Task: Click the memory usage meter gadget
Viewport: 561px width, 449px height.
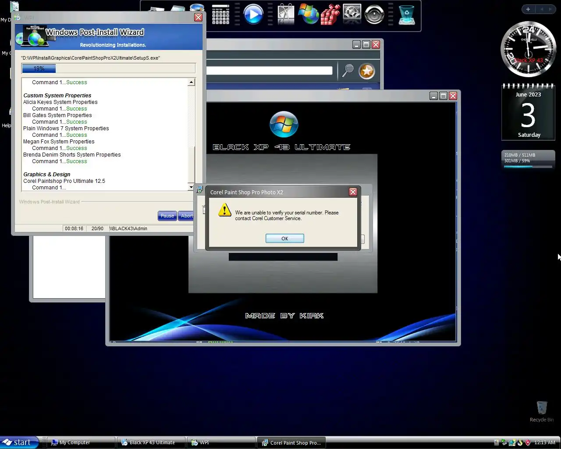Action: [528, 160]
